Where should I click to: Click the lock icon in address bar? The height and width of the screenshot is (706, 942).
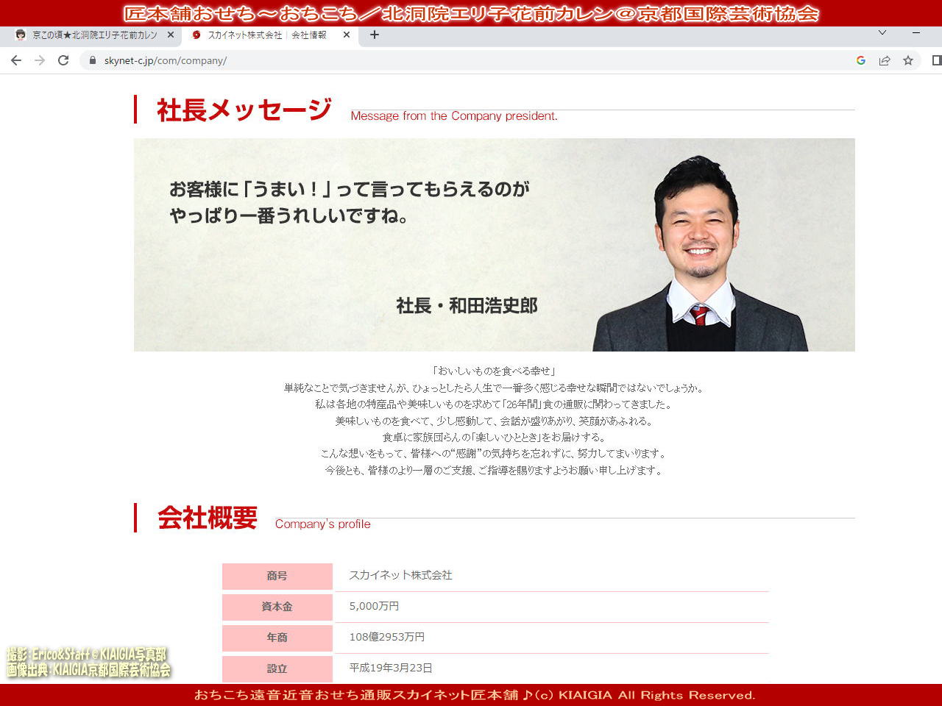coord(93,60)
